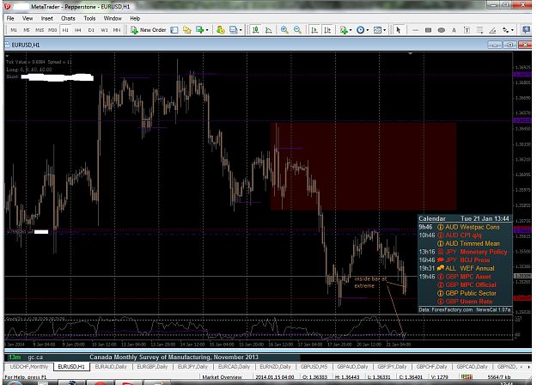The height and width of the screenshot is (385, 537).
Task: Click the zoom out magnifier
Action: click(297, 30)
